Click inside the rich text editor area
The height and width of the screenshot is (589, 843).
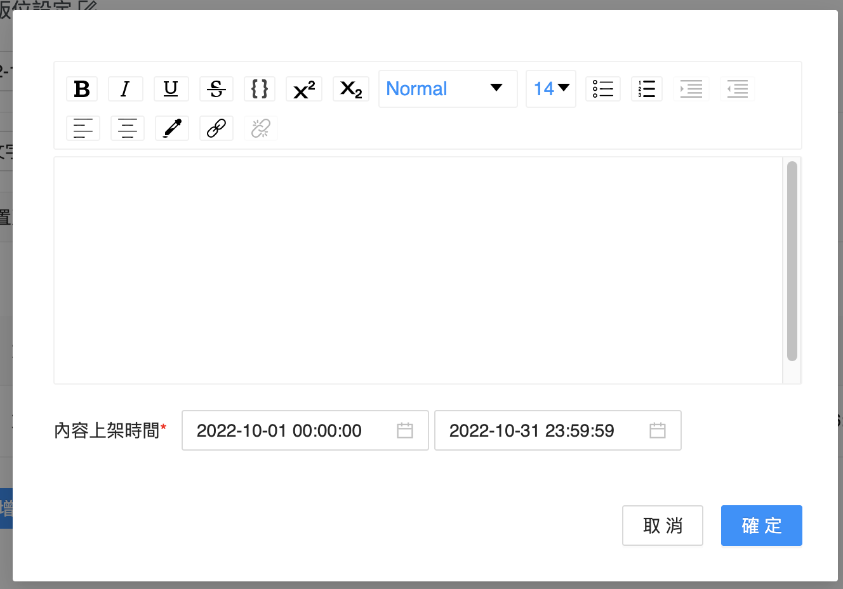(x=418, y=270)
